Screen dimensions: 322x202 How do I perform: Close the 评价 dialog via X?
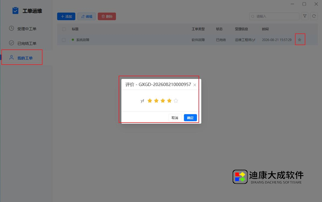[x=195, y=85]
